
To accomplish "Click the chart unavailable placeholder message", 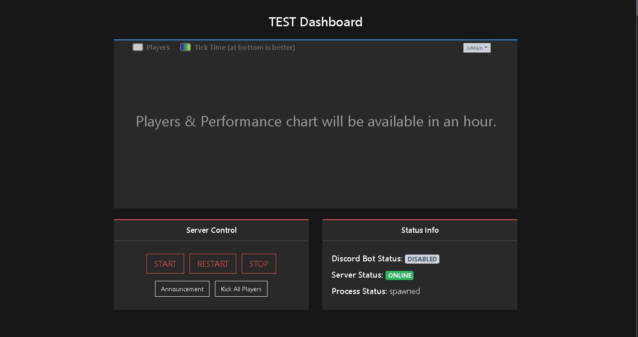I will [x=316, y=121].
